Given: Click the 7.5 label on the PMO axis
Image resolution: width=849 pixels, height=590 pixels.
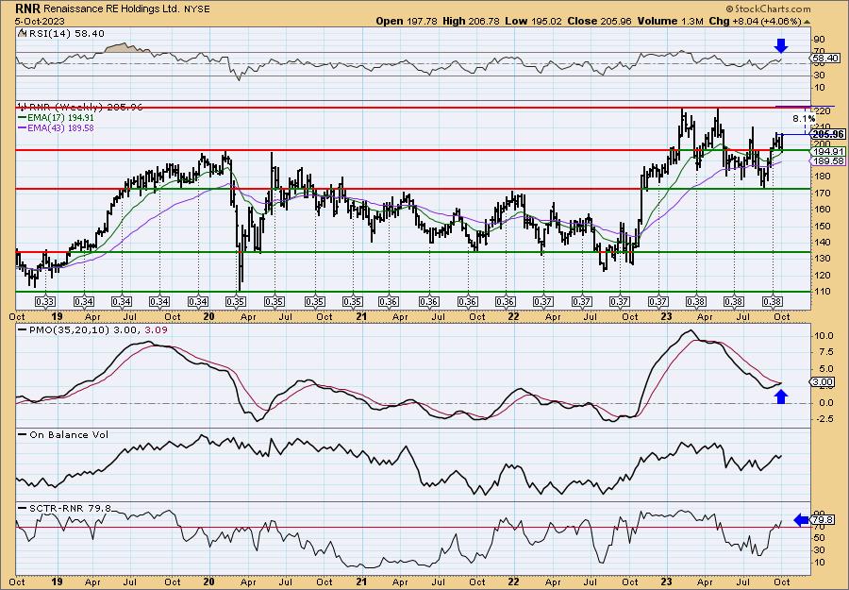Looking at the screenshot, I should tap(824, 352).
